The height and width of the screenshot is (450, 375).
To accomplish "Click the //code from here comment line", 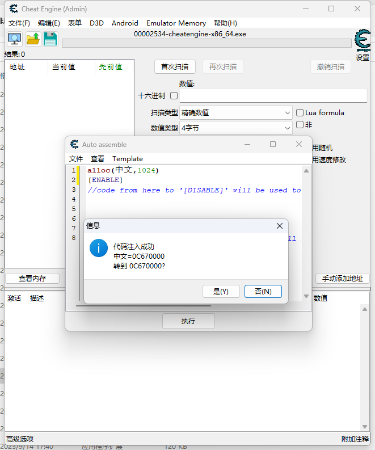I will [194, 190].
